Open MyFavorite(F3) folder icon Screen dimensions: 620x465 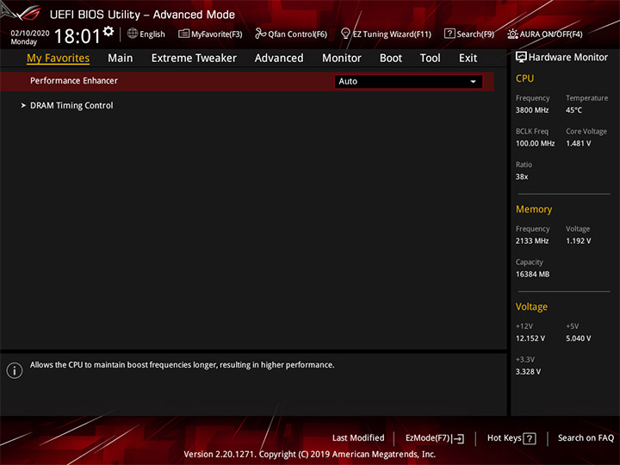point(184,34)
